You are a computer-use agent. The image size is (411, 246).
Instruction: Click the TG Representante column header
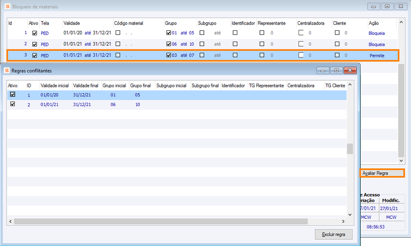[x=266, y=85]
